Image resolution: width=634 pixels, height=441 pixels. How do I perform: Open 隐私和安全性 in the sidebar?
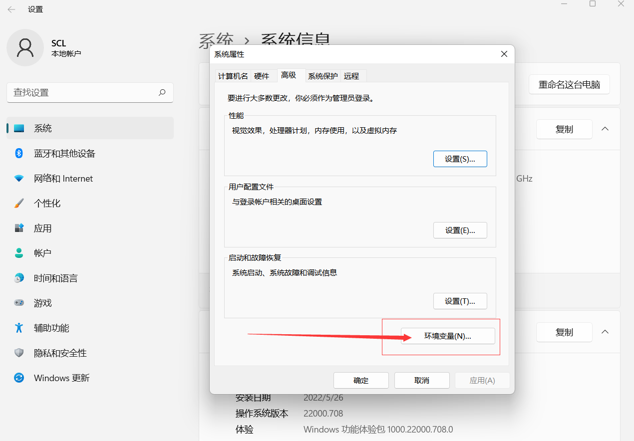coord(90,353)
